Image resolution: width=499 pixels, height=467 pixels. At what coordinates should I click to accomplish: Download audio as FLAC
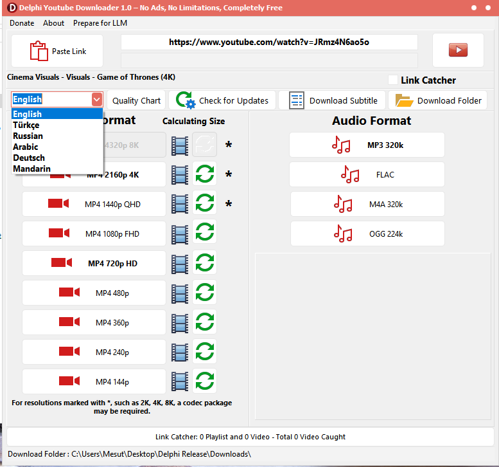click(367, 174)
